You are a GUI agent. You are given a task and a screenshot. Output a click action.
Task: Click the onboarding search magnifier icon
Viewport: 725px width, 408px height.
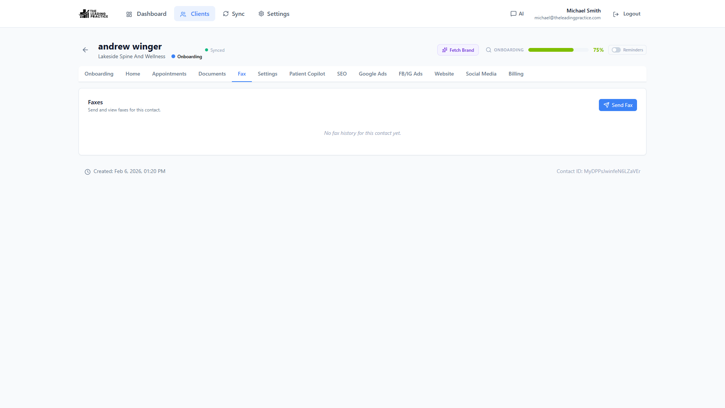[x=489, y=50]
